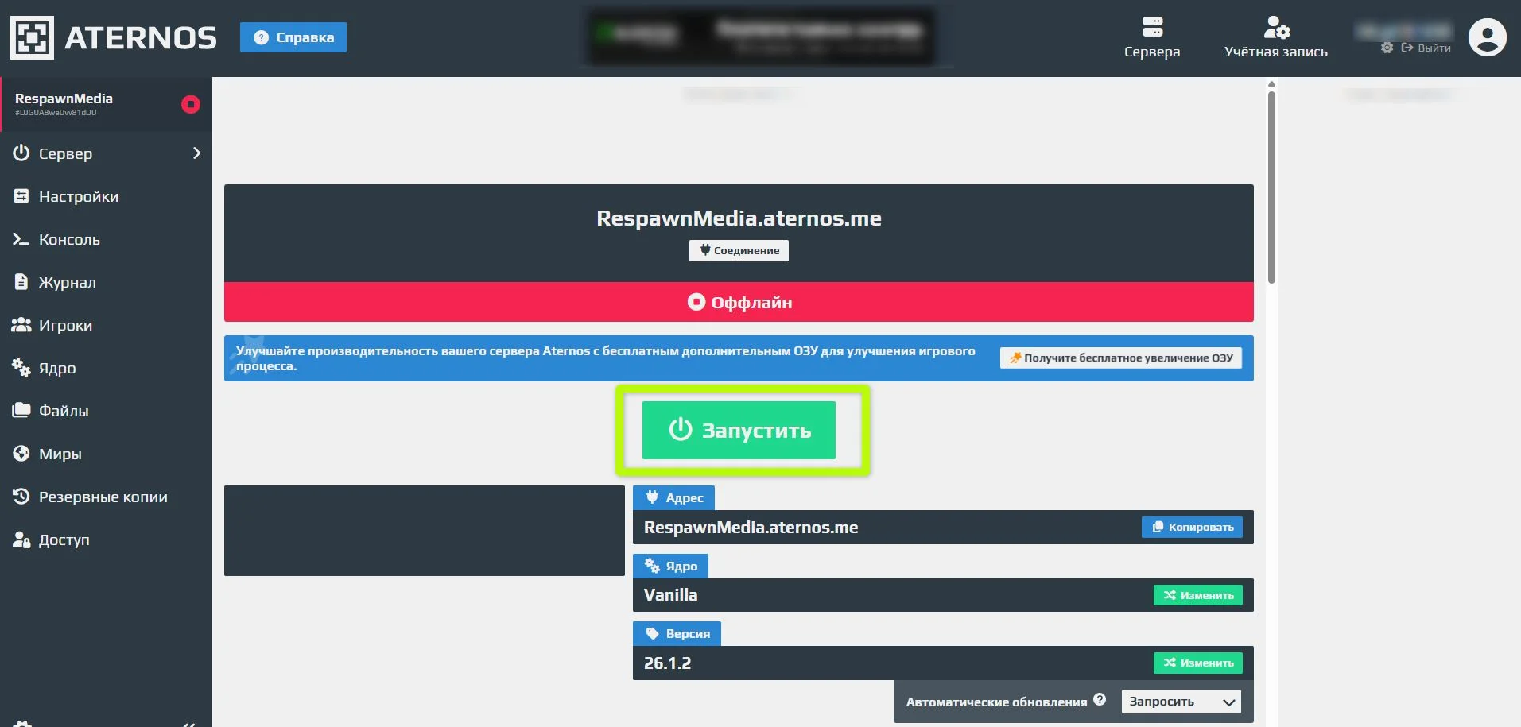Open Ядро in the sidebar menu
The height and width of the screenshot is (727, 1521).
coord(106,368)
